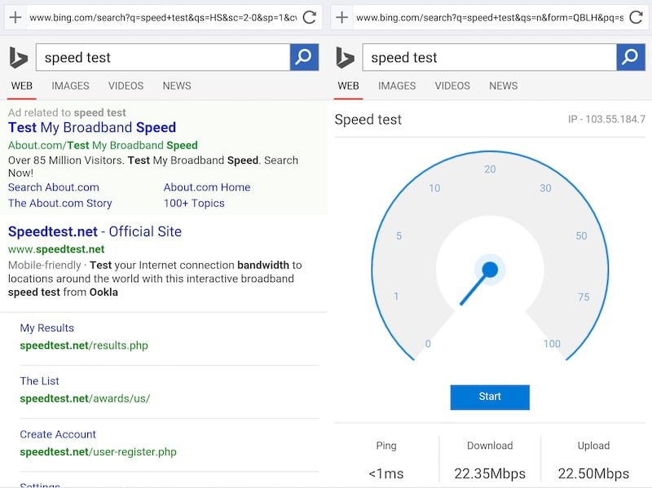Start the Bing speed test
Image resolution: width=652 pixels, height=488 pixels.
[490, 397]
